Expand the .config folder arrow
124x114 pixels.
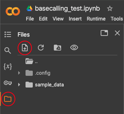(19, 73)
